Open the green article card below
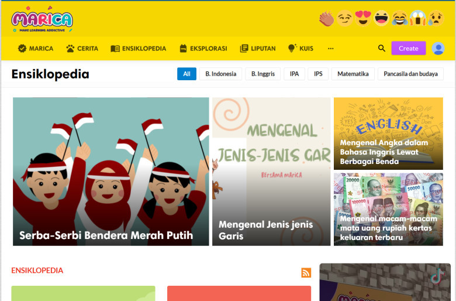Image resolution: width=456 pixels, height=301 pixels. (x=83, y=293)
